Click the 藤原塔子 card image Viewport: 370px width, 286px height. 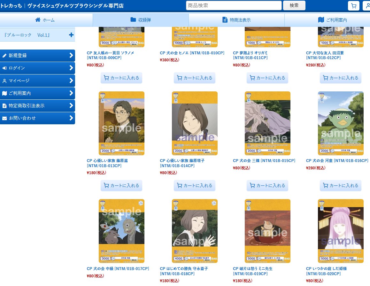pyautogui.click(x=195, y=123)
